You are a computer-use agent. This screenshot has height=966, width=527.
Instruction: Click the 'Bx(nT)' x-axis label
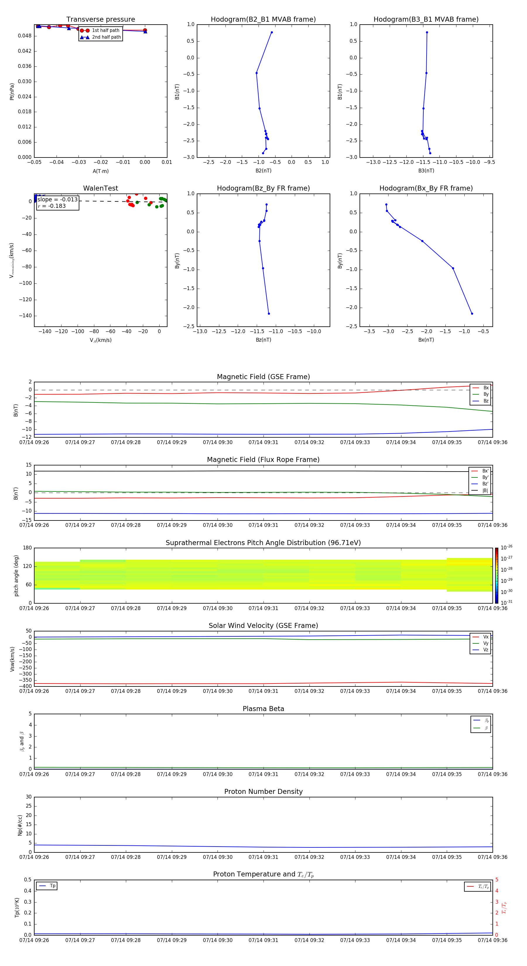click(426, 340)
